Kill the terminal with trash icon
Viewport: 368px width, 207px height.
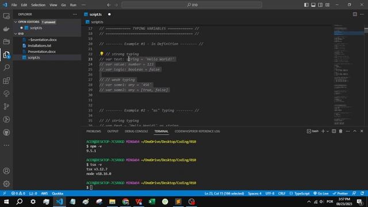coord(340,131)
